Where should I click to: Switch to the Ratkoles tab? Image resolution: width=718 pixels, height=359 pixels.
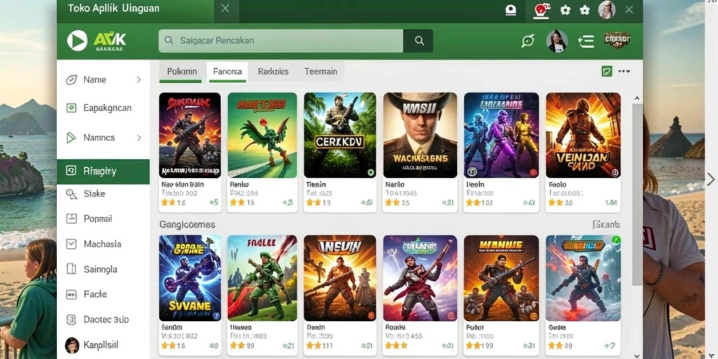[273, 72]
